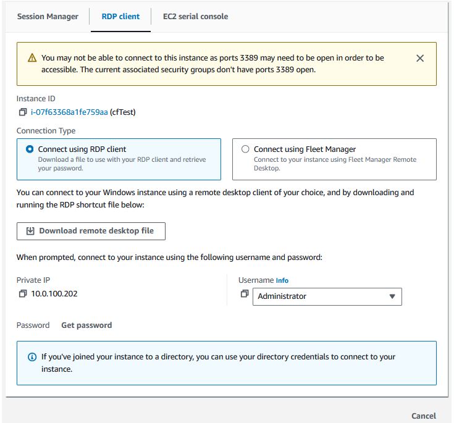
Task: Click the download icon on desktop file button
Action: click(30, 231)
